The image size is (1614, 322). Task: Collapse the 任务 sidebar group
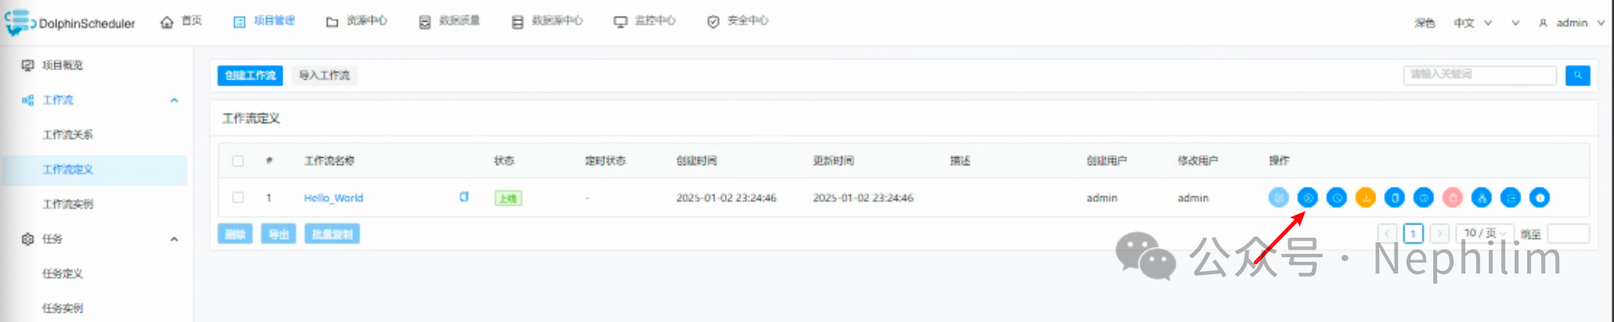[x=174, y=239]
